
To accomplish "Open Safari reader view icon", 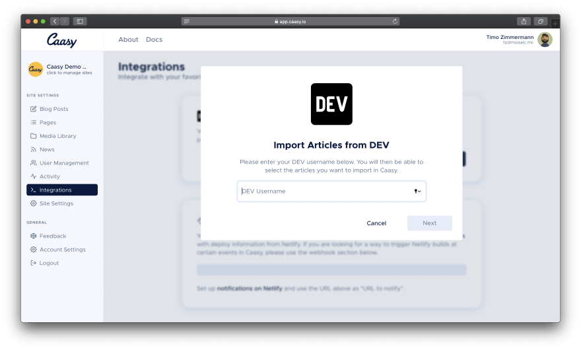I will click(187, 22).
